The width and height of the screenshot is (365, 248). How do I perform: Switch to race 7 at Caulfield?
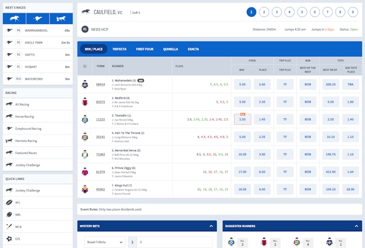pos(328,12)
